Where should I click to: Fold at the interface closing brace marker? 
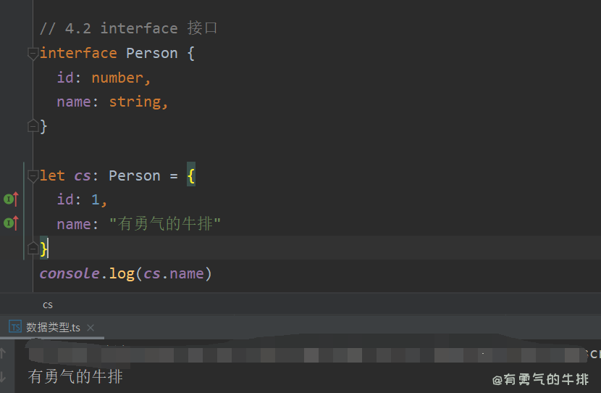coord(33,126)
